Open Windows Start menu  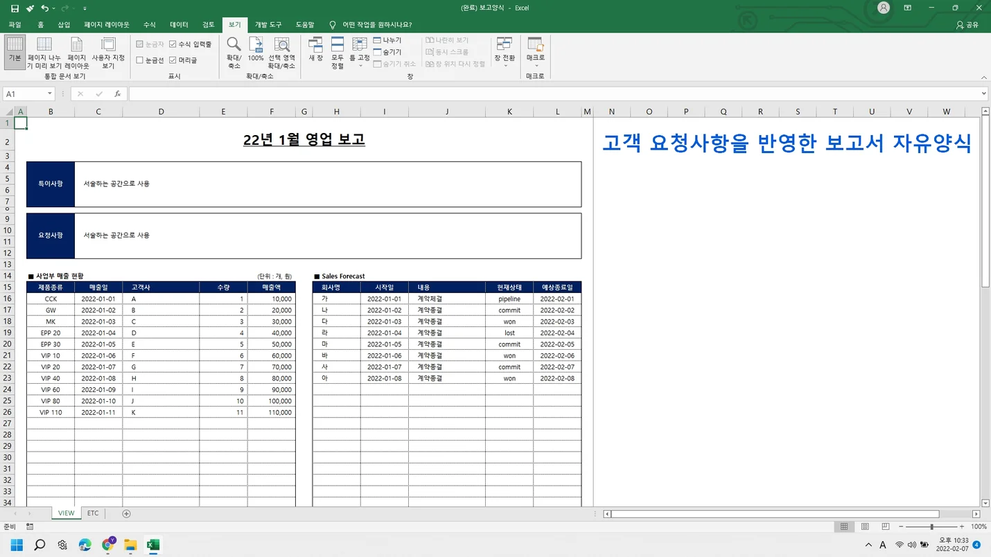pyautogui.click(x=17, y=545)
